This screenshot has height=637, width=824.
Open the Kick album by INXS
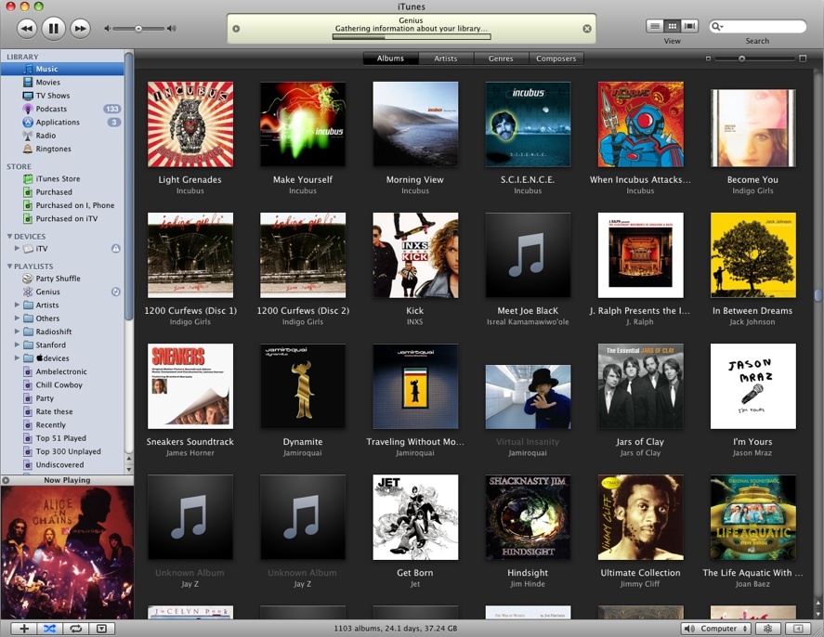coord(415,255)
